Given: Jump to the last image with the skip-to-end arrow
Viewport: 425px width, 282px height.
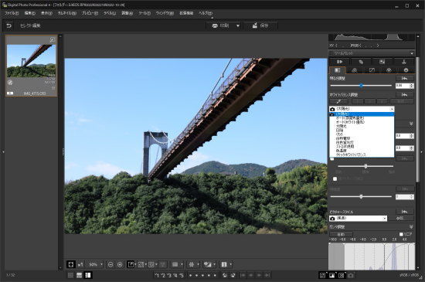Looking at the screenshot, I should pyautogui.click(x=267, y=275).
